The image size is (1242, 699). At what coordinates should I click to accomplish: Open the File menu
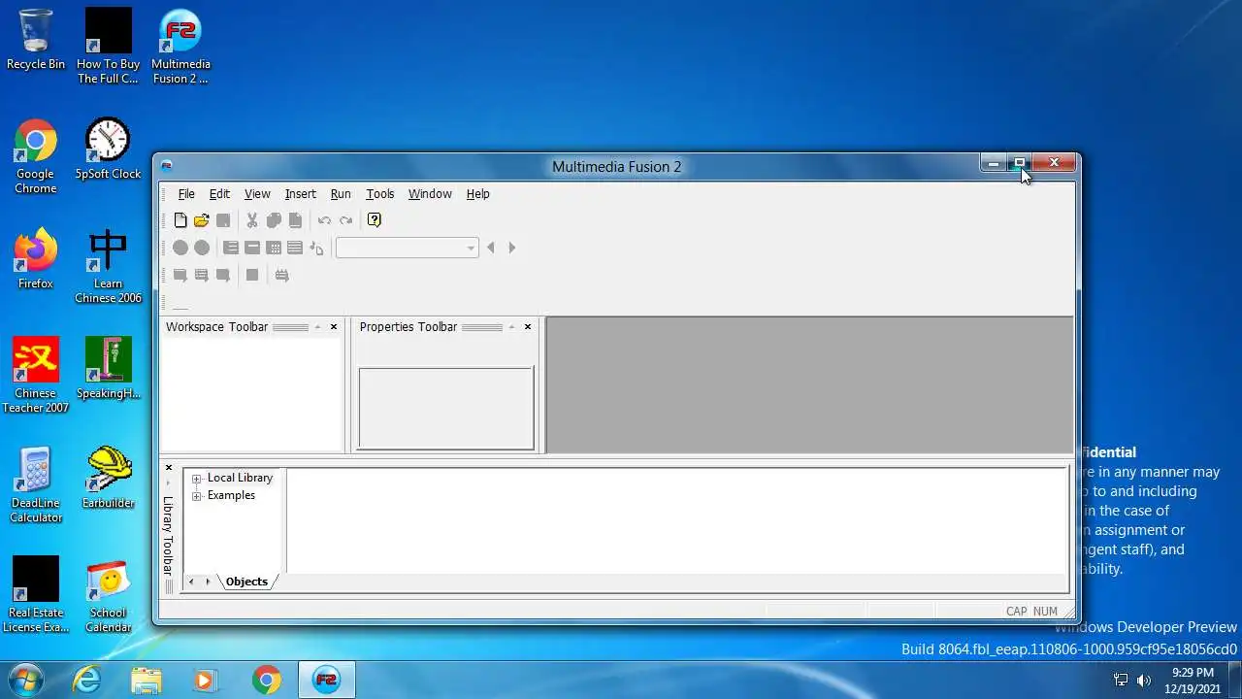[x=186, y=194]
